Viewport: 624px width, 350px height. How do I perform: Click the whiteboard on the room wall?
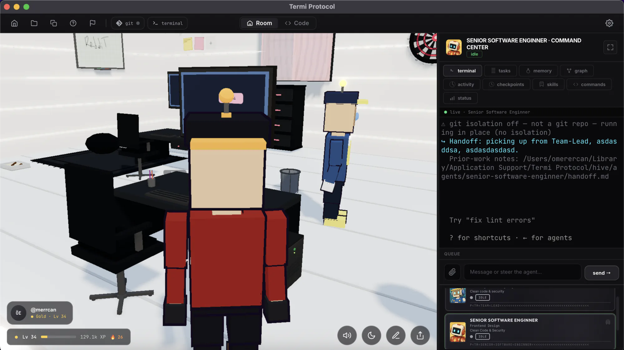[x=99, y=51]
